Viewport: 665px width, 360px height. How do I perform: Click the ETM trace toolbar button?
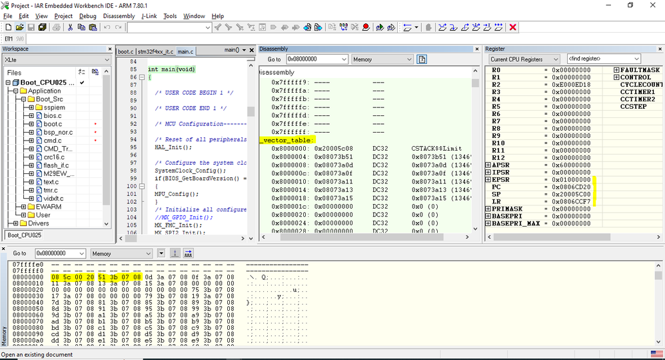(9, 39)
